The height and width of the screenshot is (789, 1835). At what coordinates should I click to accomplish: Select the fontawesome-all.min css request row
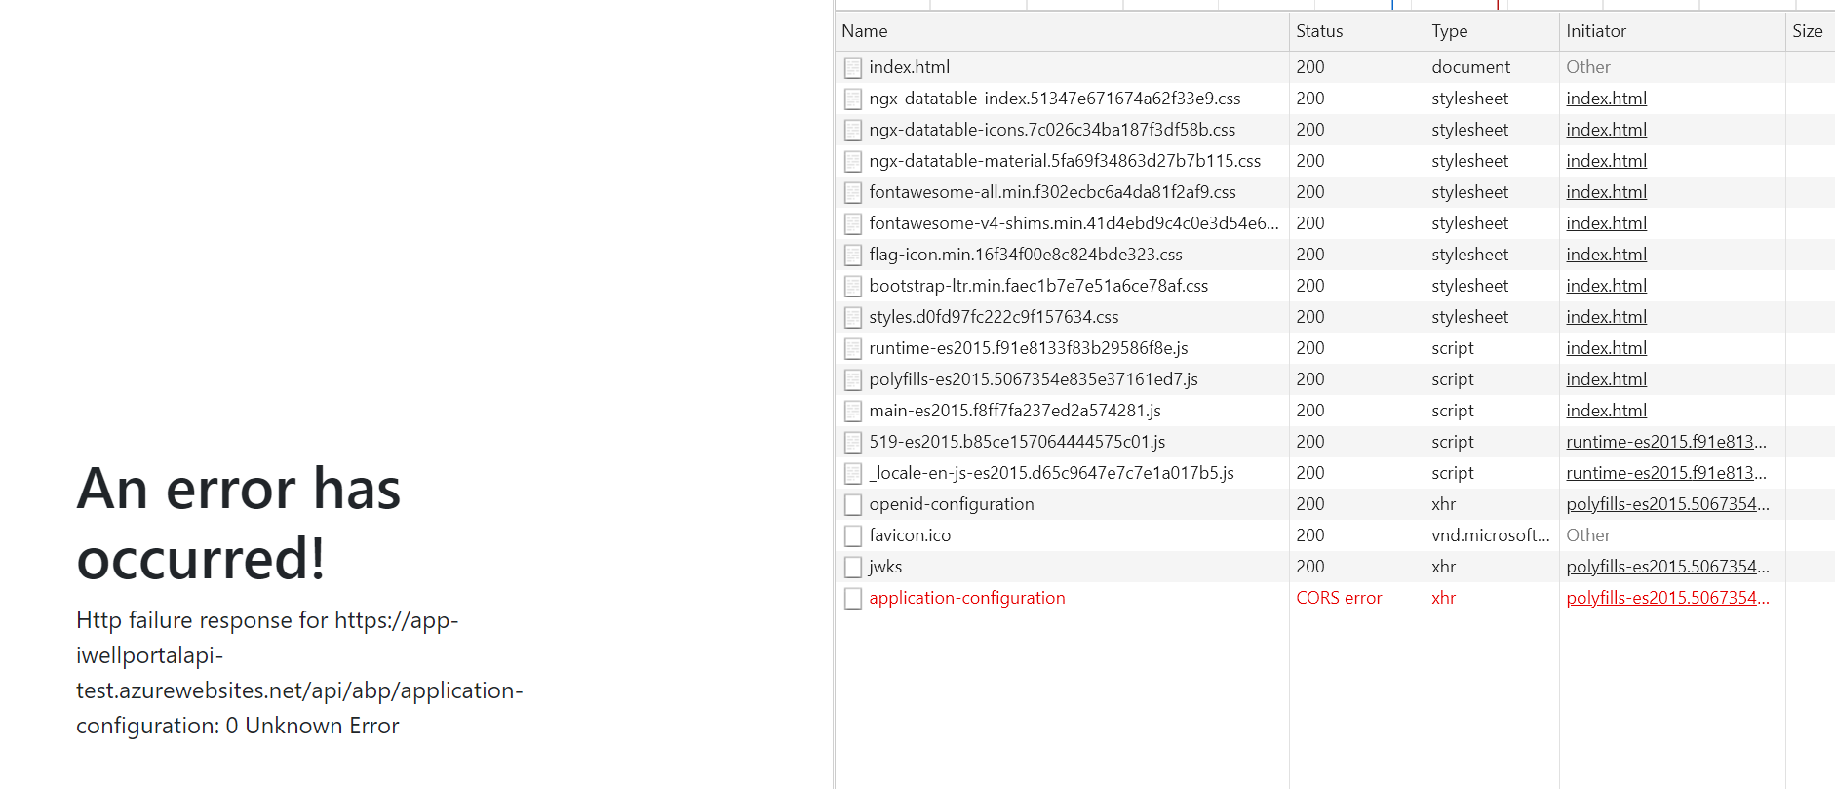pyautogui.click(x=1052, y=192)
